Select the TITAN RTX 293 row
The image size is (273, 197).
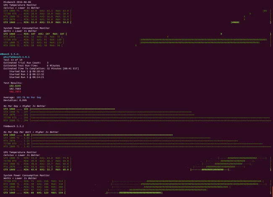pos(136,118)
